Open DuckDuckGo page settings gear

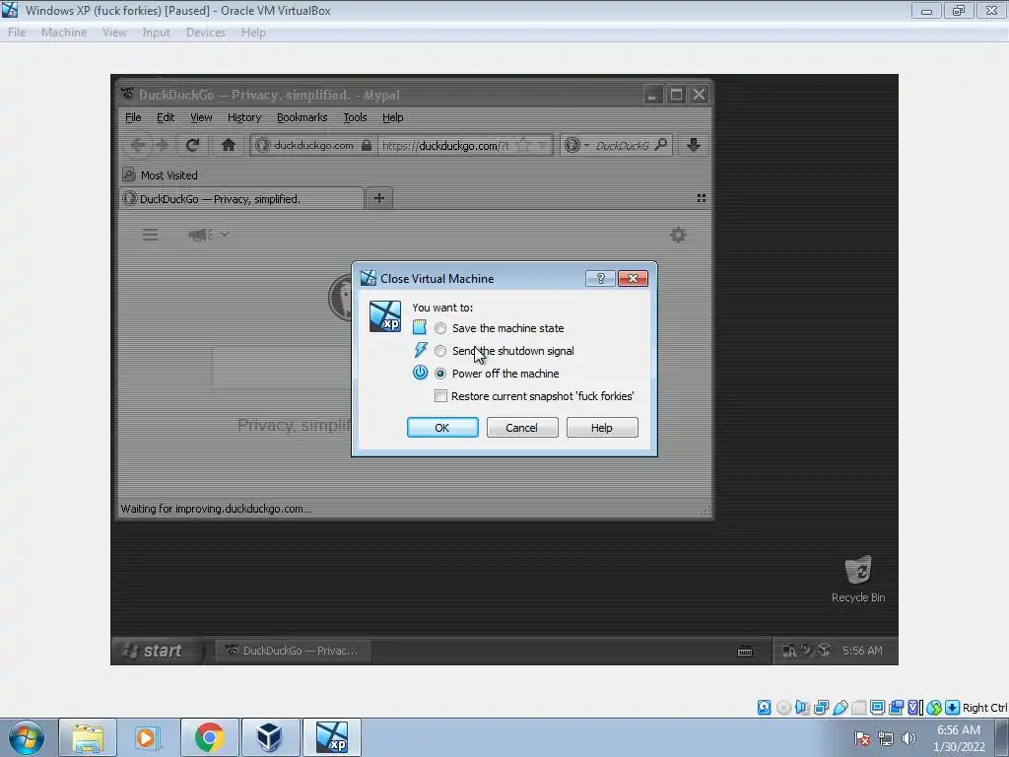point(678,235)
